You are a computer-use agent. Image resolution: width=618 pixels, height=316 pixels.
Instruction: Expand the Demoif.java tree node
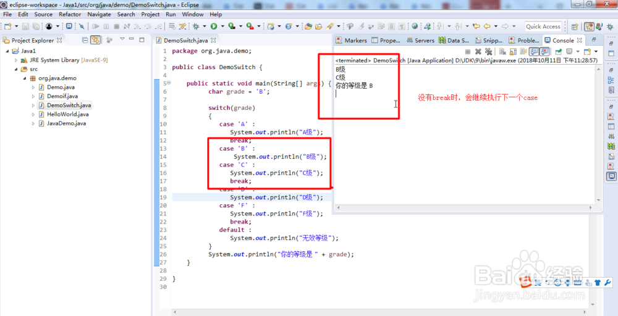pyautogui.click(x=33, y=96)
